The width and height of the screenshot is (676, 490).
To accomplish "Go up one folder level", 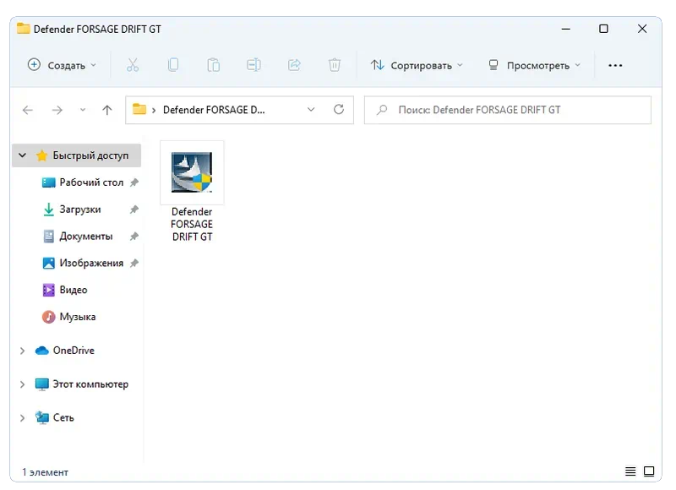I will tap(107, 111).
